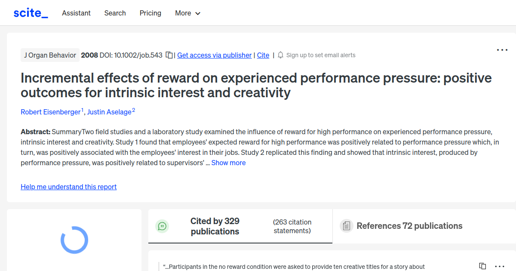Expand the More navigation menu

click(187, 13)
